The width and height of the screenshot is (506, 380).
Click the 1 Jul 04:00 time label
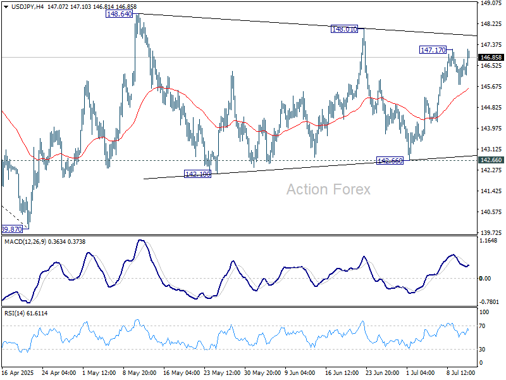point(420,372)
